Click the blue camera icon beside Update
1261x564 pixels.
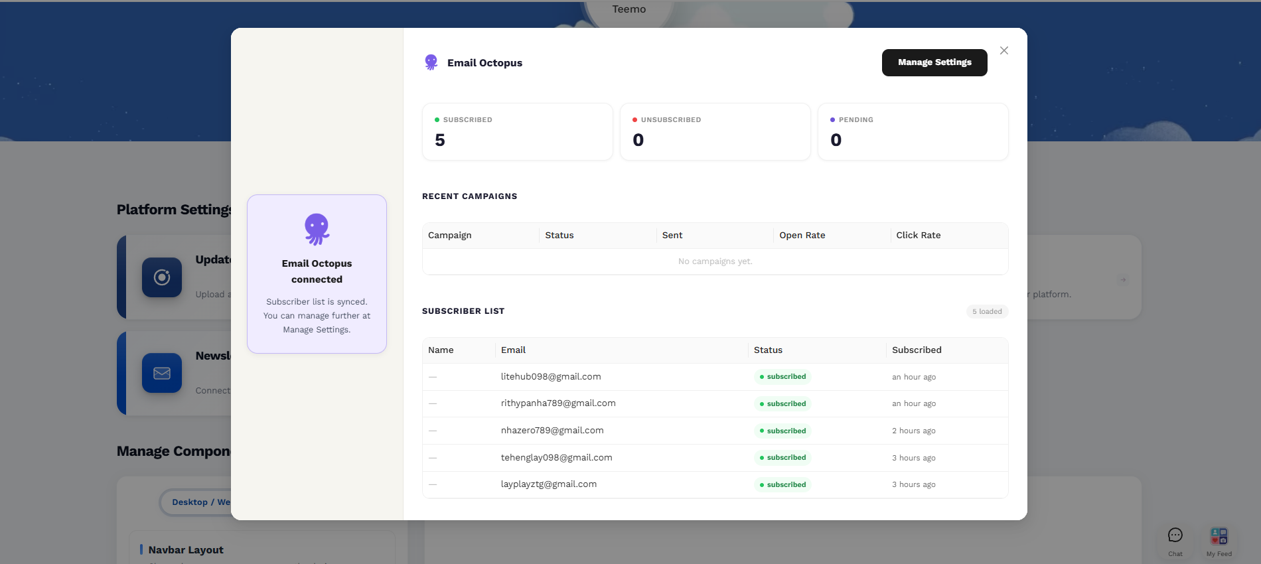click(162, 277)
